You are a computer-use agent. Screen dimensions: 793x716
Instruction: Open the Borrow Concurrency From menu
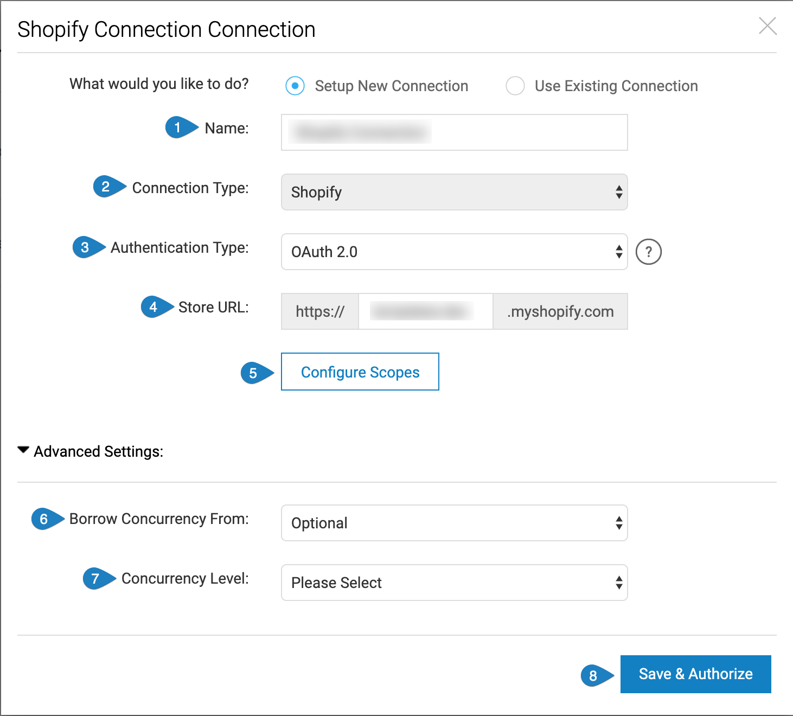454,523
